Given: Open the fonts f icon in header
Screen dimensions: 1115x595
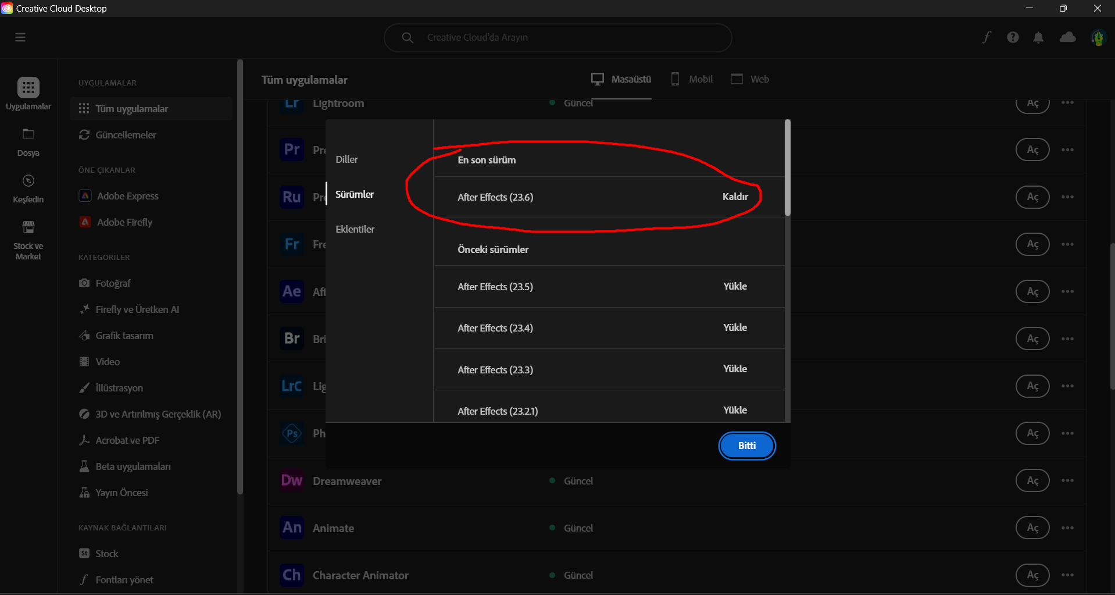Looking at the screenshot, I should 987,37.
